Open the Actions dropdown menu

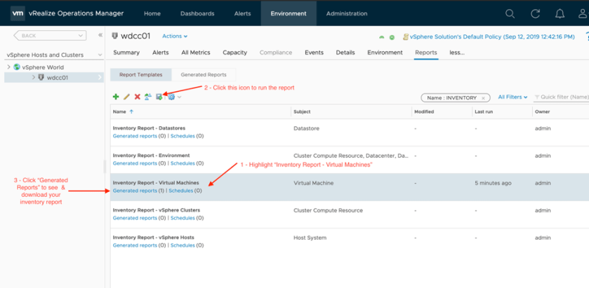pyautogui.click(x=175, y=36)
